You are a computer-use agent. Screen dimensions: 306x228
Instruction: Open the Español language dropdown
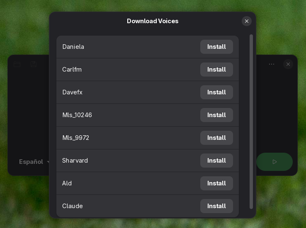[34, 162]
